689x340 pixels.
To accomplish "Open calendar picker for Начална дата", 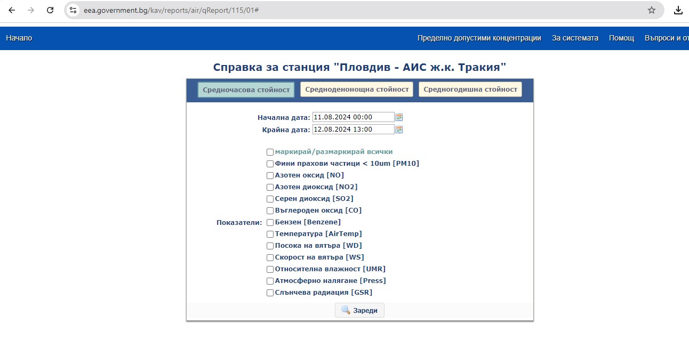I will 399,117.
